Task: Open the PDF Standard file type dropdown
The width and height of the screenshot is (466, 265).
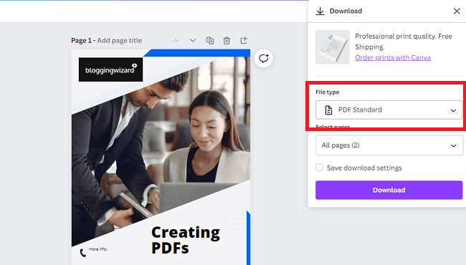Action: pos(389,110)
